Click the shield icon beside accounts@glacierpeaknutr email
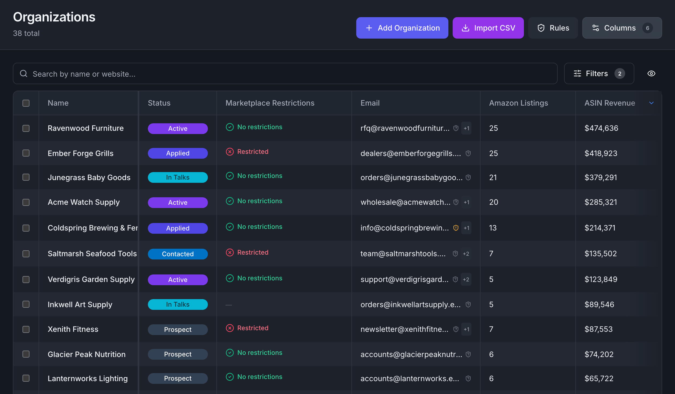This screenshot has height=394, width=675. pos(468,354)
